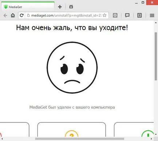Click the scroll left arrow
The image size is (158, 141).
tap(2, 139)
